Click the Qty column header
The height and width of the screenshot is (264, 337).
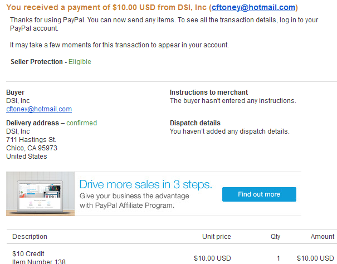(x=275, y=237)
